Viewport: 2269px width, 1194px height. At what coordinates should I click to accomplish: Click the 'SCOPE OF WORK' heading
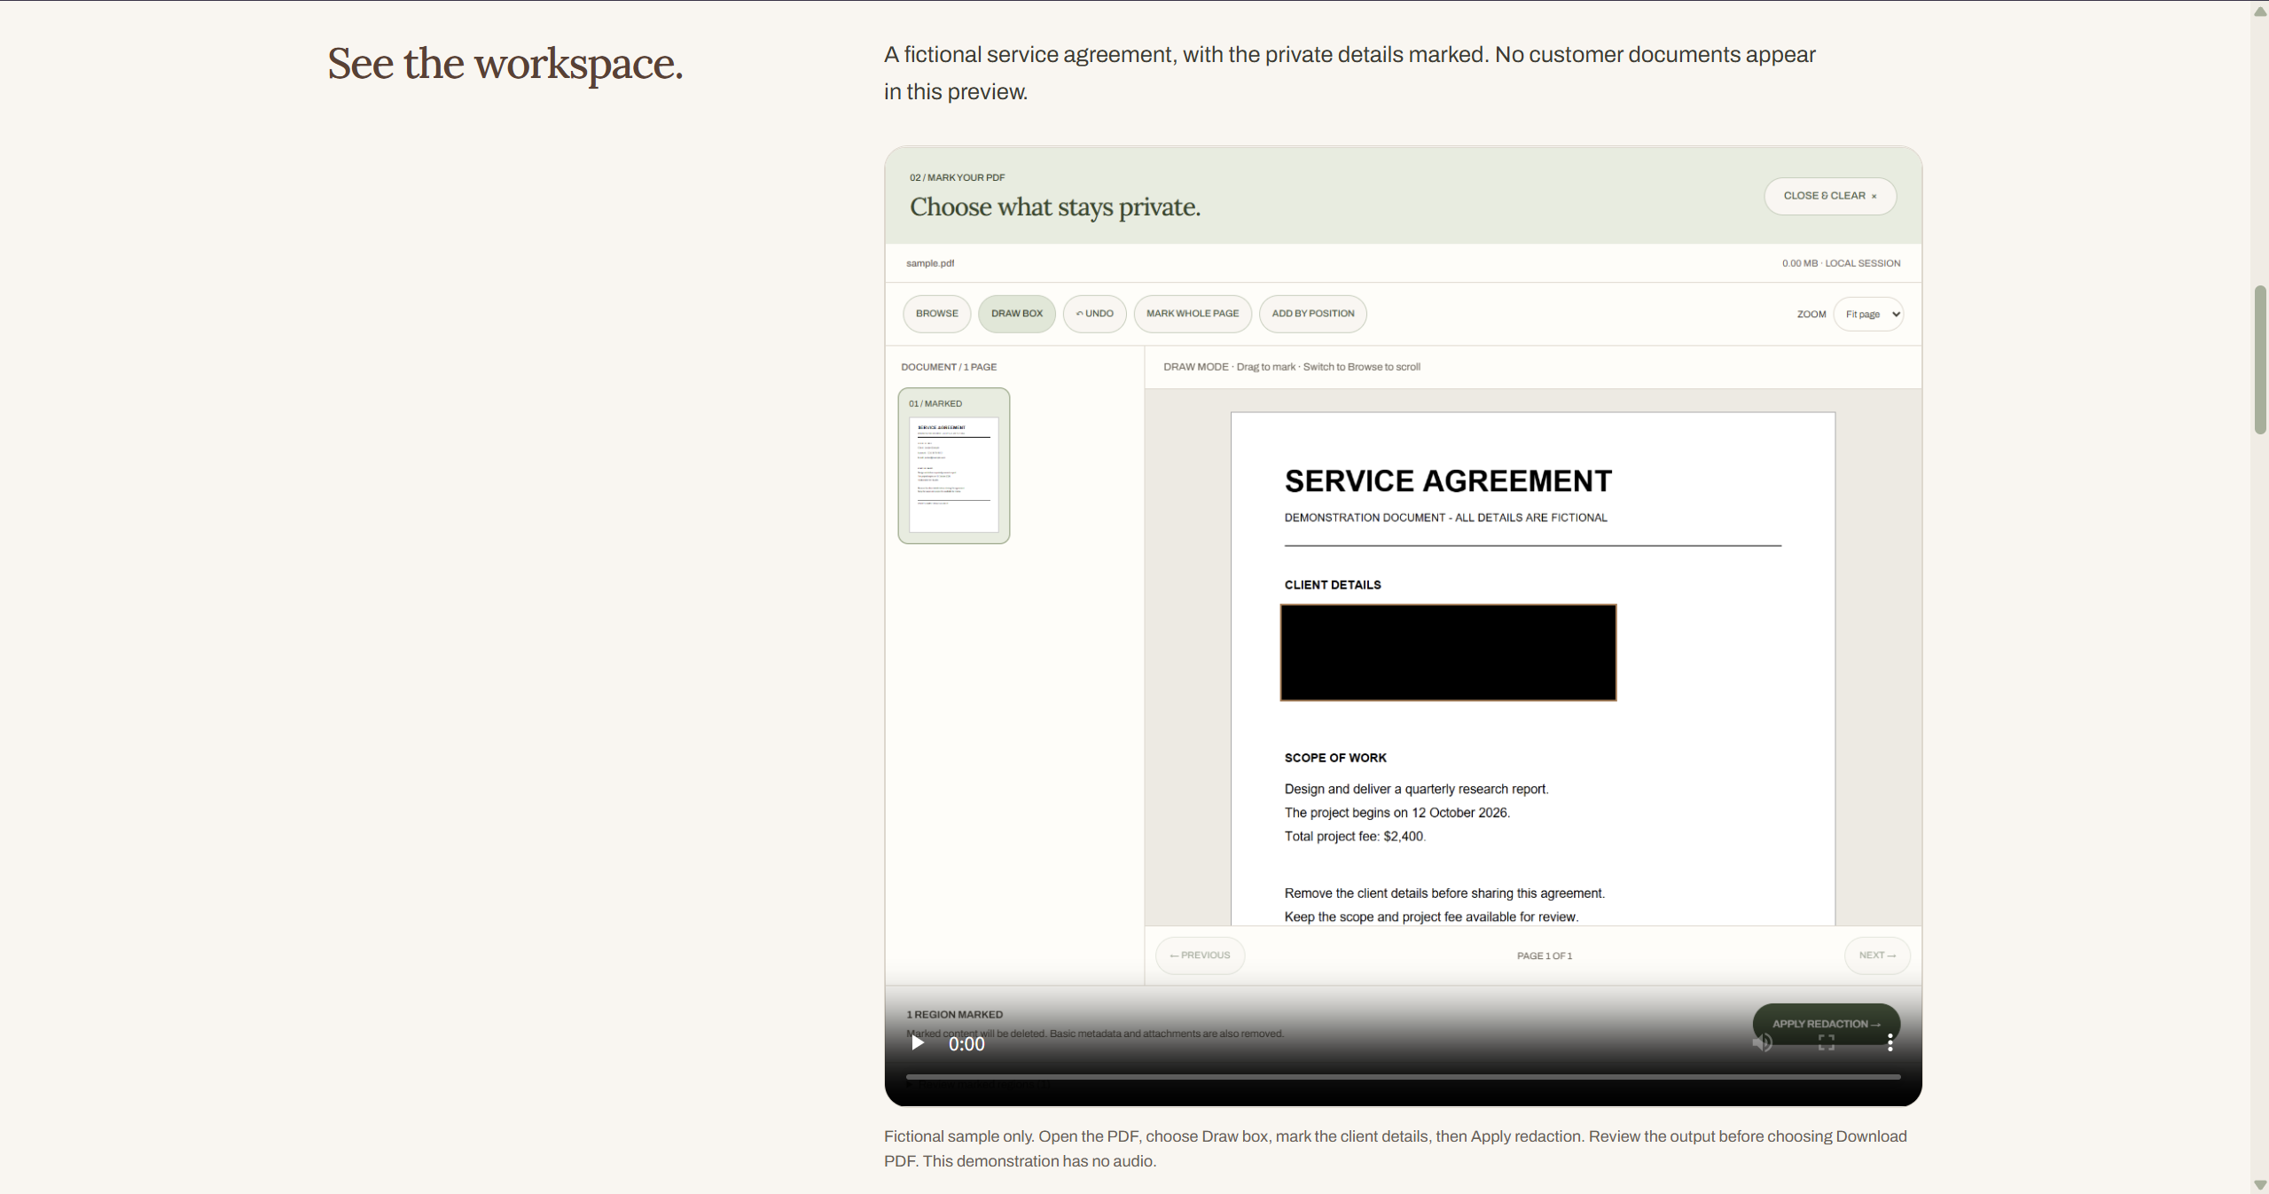[x=1335, y=758]
